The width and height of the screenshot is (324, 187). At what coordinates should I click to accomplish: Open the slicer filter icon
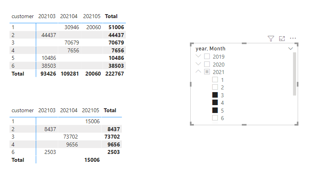pos(271,39)
